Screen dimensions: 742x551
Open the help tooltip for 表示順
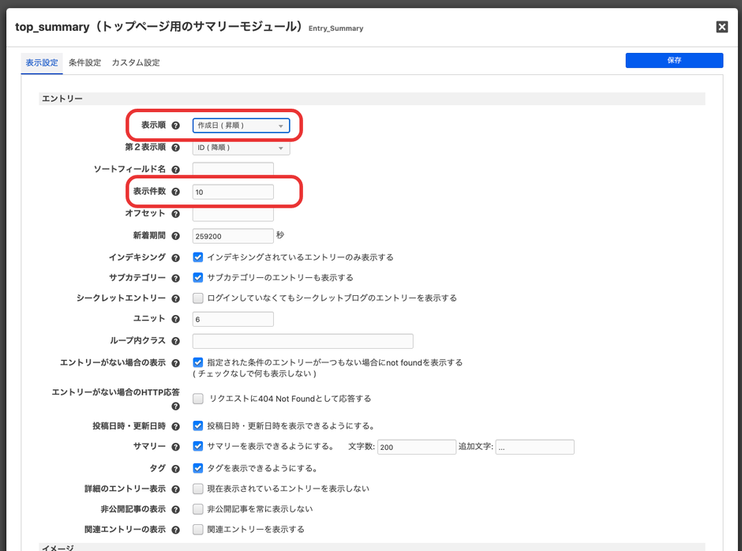[x=176, y=125]
